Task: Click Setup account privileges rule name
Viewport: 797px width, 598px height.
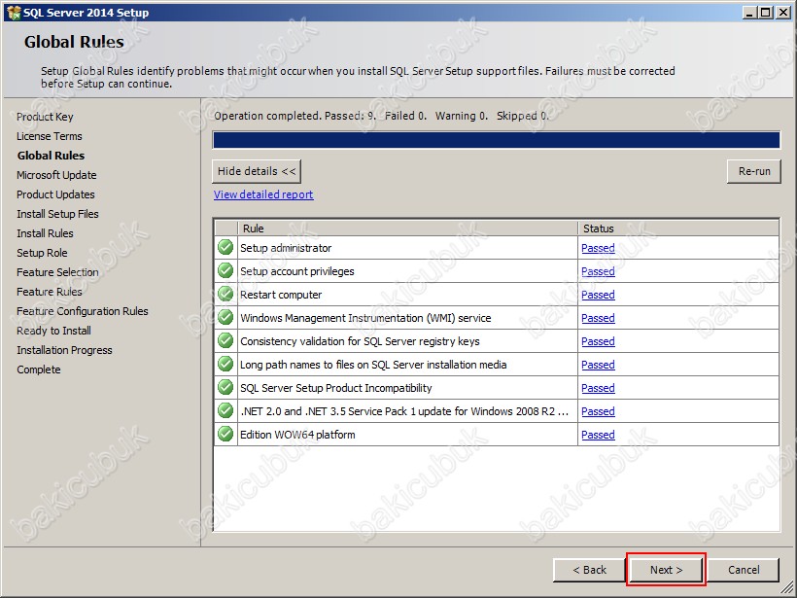Action: coord(296,271)
